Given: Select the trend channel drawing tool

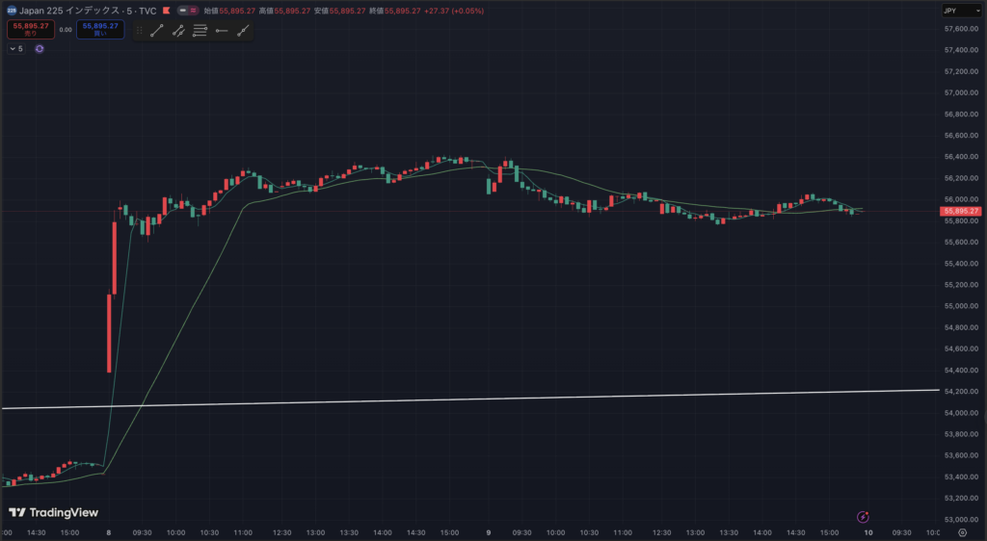Looking at the screenshot, I should 178,31.
